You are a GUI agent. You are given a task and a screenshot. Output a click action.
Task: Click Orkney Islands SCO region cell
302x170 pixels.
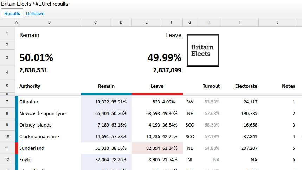(x=190, y=125)
